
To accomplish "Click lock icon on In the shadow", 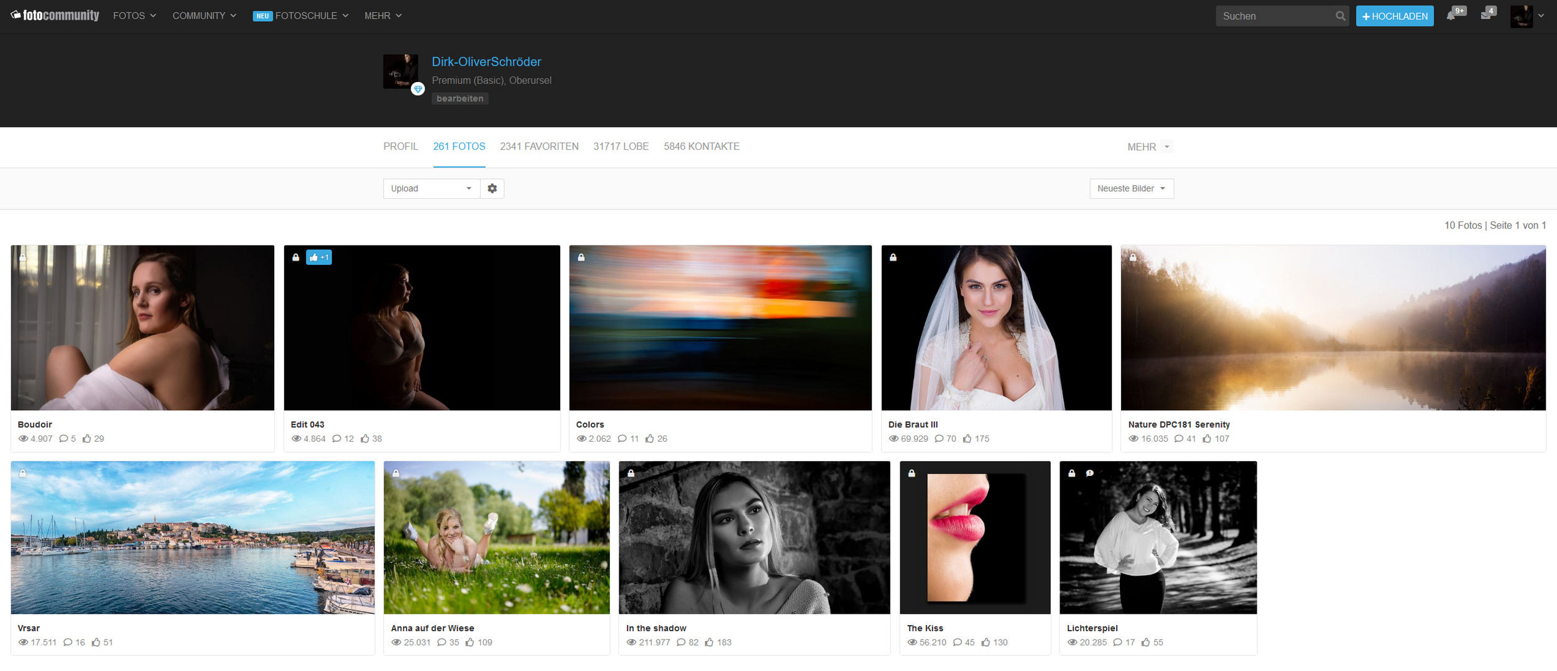I will (x=631, y=473).
